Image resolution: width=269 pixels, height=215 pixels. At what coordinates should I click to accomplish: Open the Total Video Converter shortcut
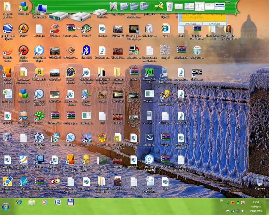coord(149,160)
